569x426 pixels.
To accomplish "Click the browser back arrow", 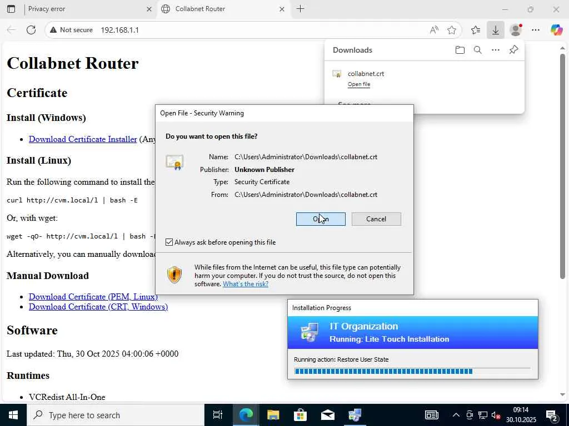I will click(x=11, y=30).
